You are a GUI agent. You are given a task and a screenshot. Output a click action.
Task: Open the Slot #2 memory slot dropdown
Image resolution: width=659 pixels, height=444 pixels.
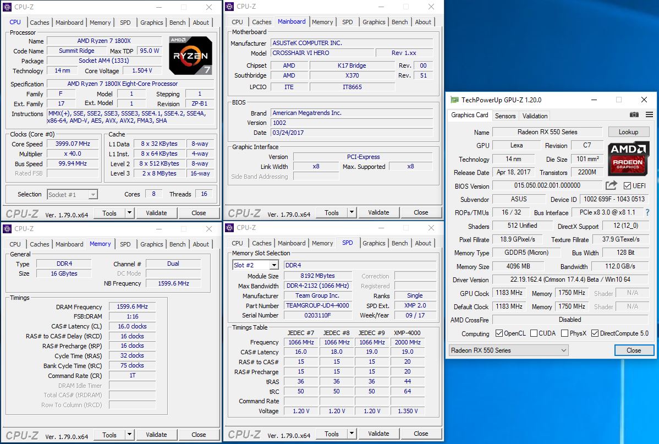256,265
